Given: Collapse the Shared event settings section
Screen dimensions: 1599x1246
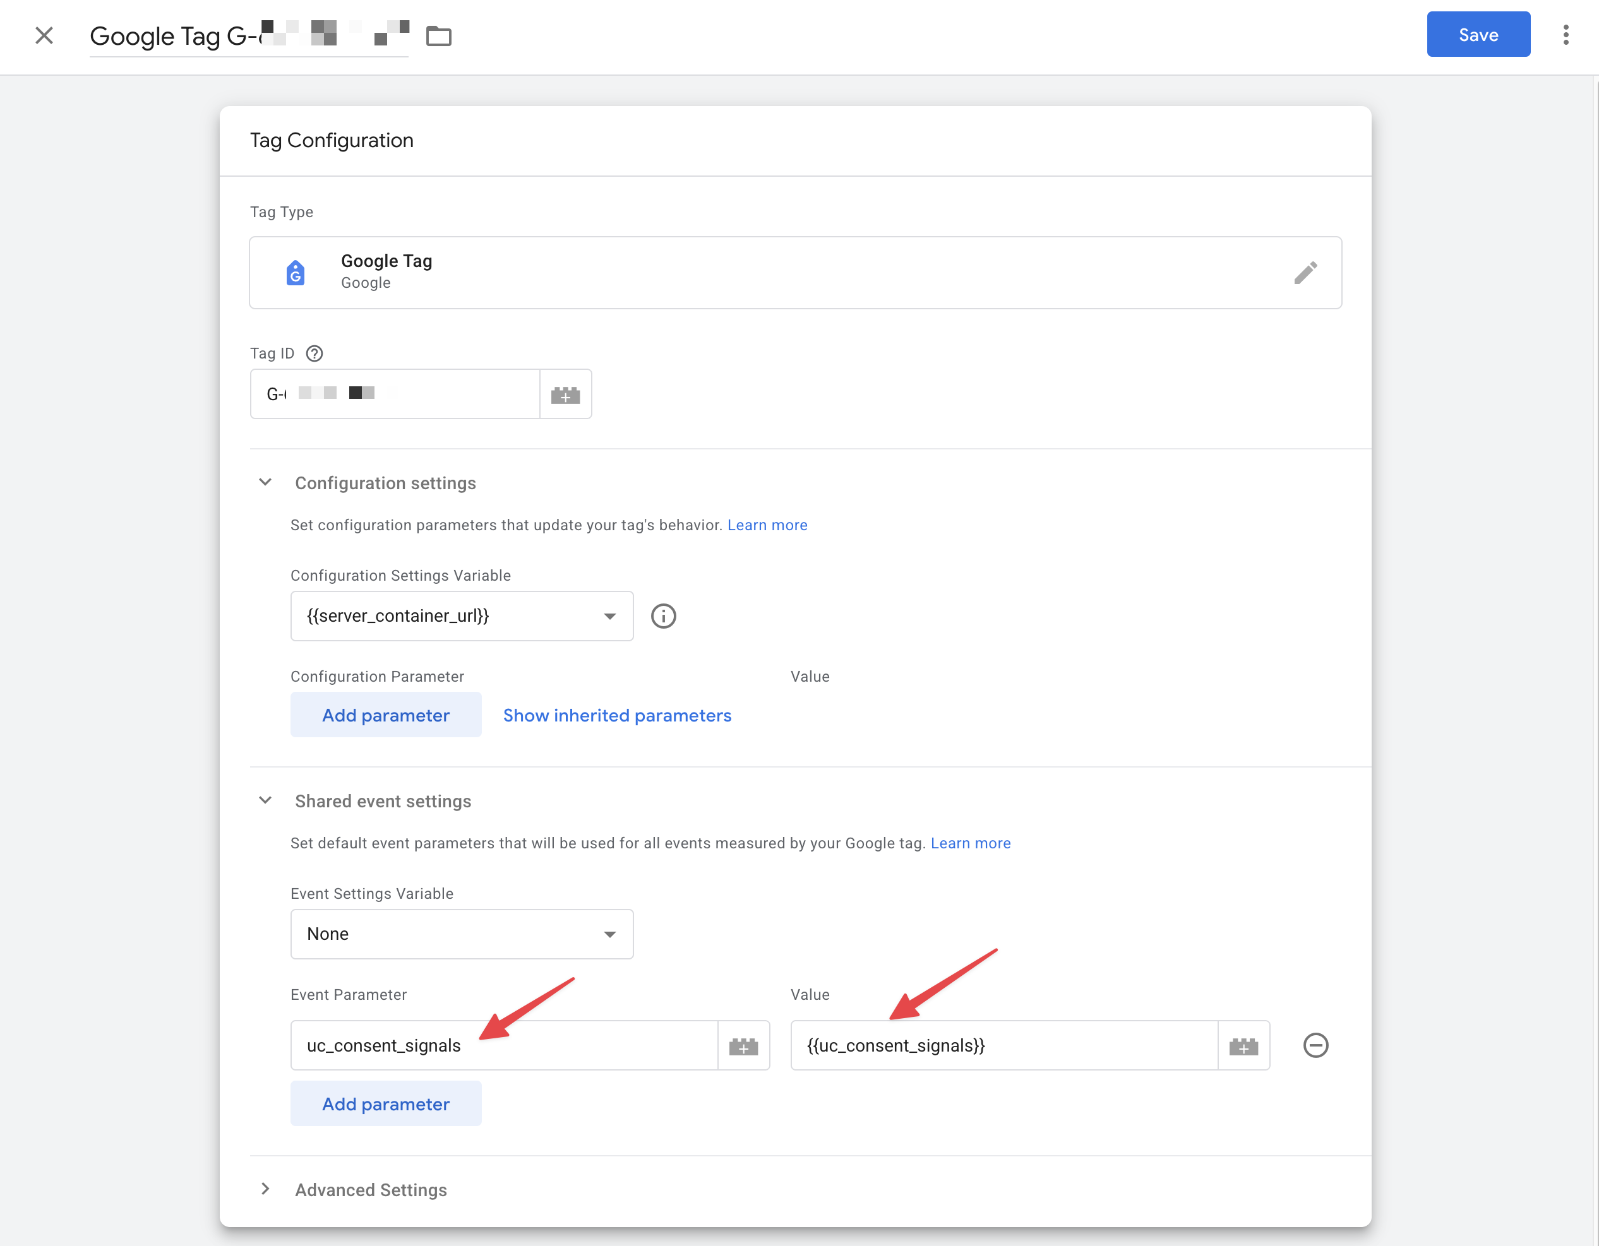Looking at the screenshot, I should (265, 800).
